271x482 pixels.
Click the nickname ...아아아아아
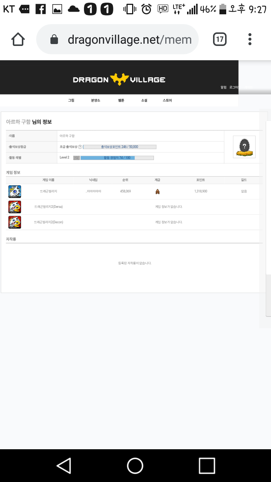(93, 191)
